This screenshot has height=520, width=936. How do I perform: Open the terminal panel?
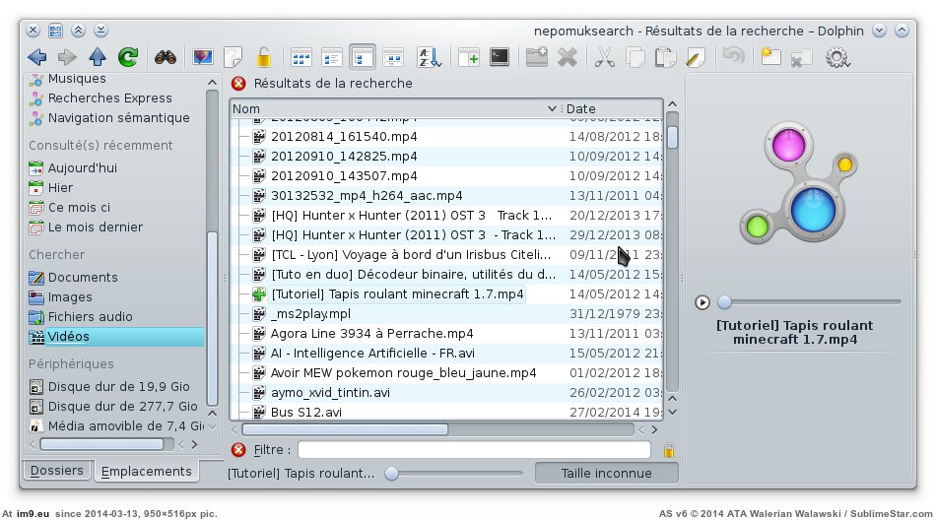point(500,57)
